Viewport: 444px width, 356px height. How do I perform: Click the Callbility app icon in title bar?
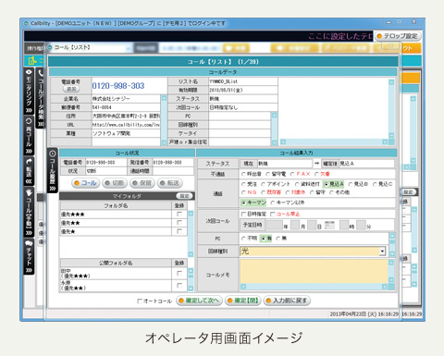tap(26, 23)
